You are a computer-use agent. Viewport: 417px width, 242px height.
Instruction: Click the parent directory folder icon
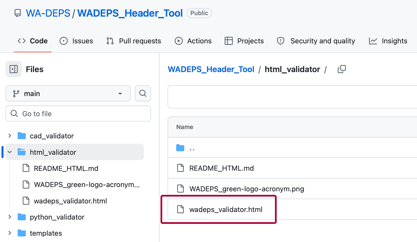pos(180,148)
